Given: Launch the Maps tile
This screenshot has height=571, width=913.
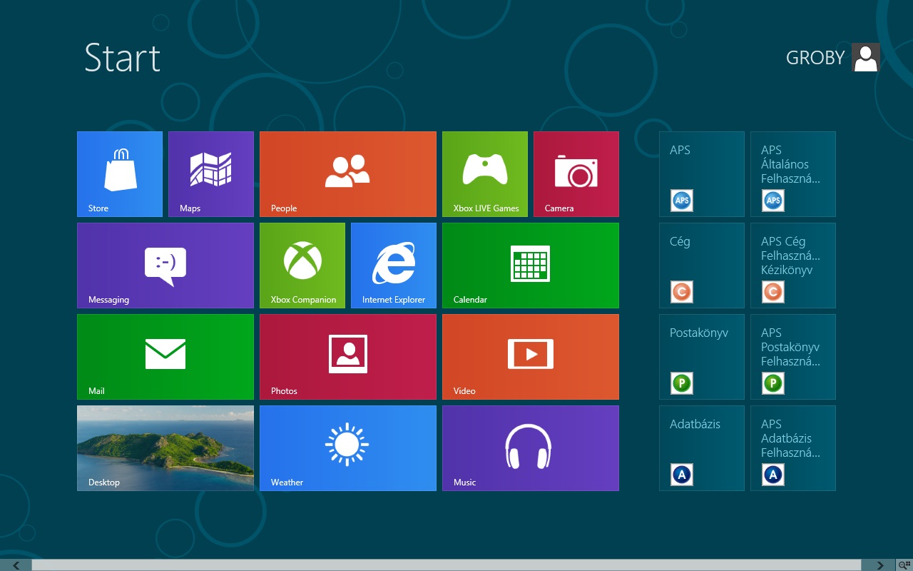Looking at the screenshot, I should [211, 174].
